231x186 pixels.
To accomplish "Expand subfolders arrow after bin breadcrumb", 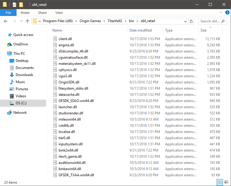I will coord(137,21).
